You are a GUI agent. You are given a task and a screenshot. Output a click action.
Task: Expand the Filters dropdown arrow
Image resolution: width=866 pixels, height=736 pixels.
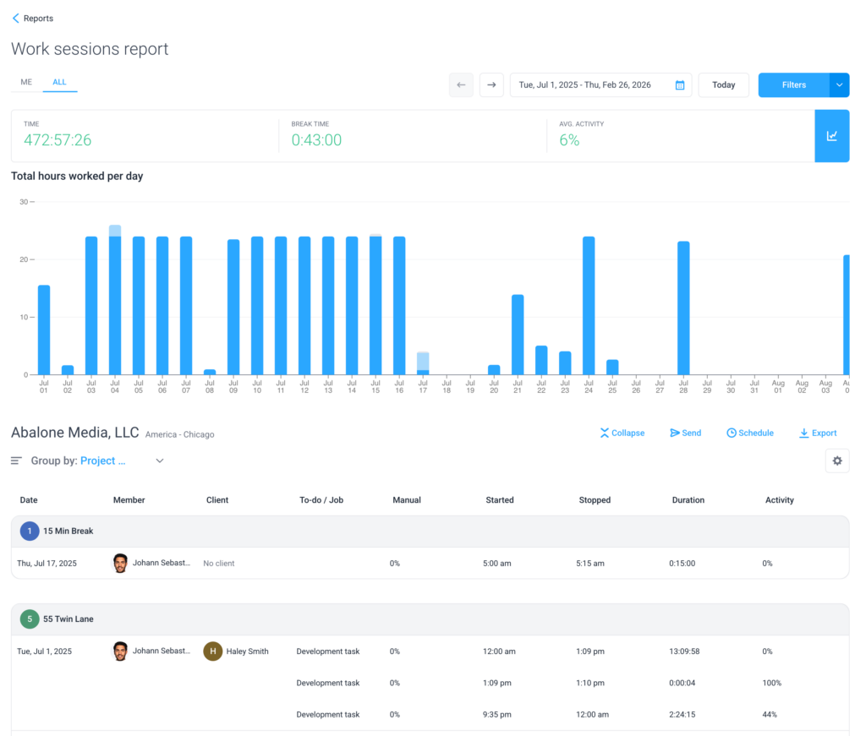coord(839,85)
